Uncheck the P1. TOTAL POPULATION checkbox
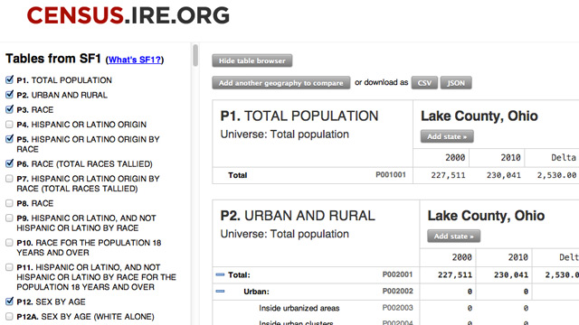 (x=10, y=80)
